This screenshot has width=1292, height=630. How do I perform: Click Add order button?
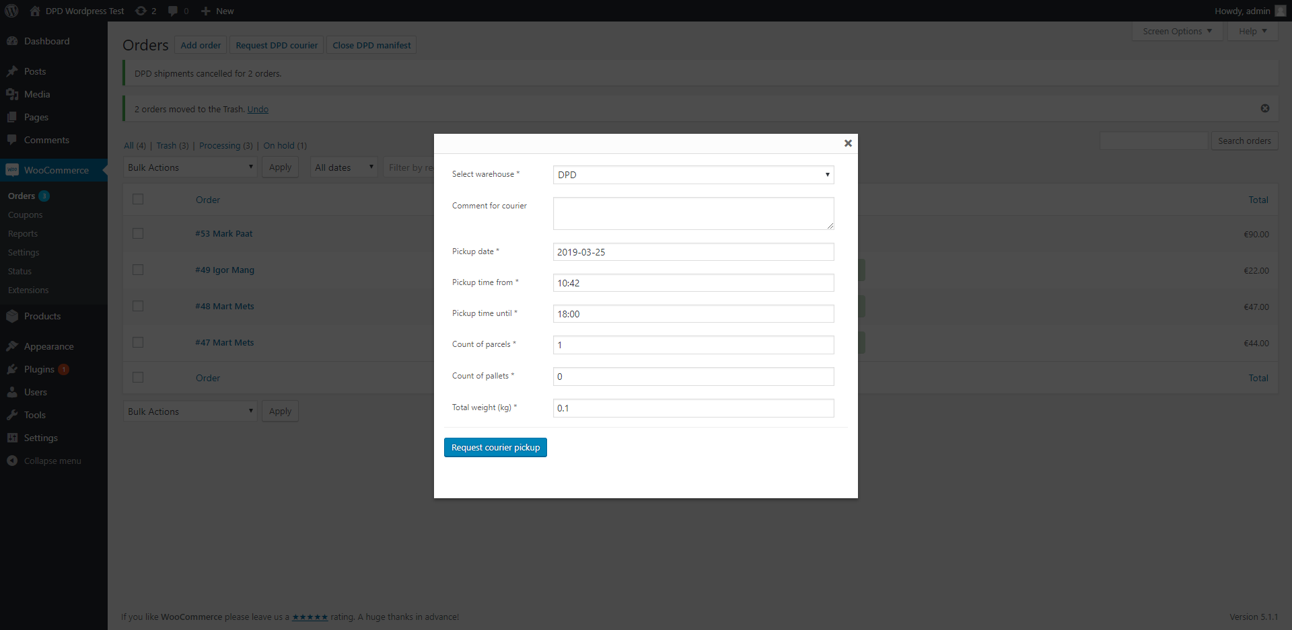click(201, 45)
